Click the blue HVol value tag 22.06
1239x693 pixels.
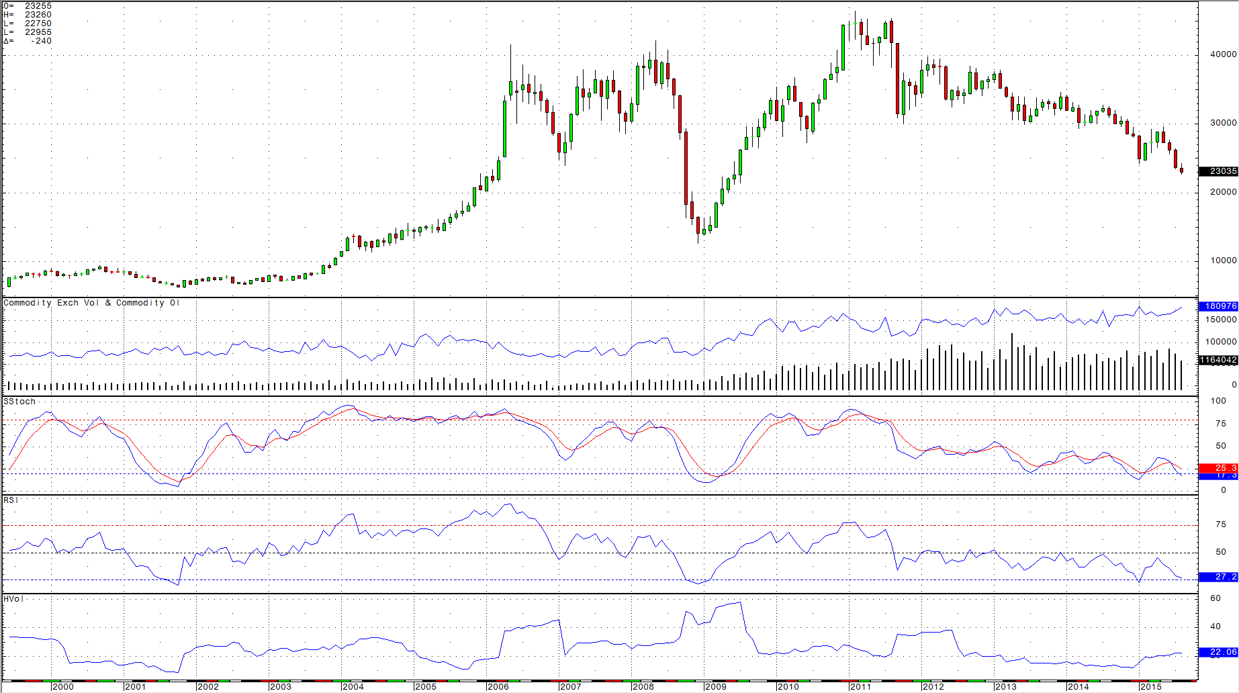1219,652
